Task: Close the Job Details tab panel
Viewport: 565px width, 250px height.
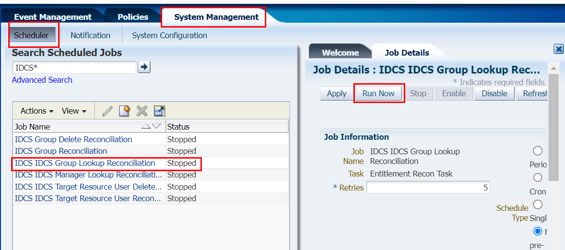Action: pyautogui.click(x=559, y=49)
